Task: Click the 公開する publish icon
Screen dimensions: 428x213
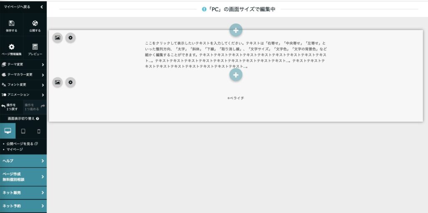Action: pyautogui.click(x=35, y=23)
